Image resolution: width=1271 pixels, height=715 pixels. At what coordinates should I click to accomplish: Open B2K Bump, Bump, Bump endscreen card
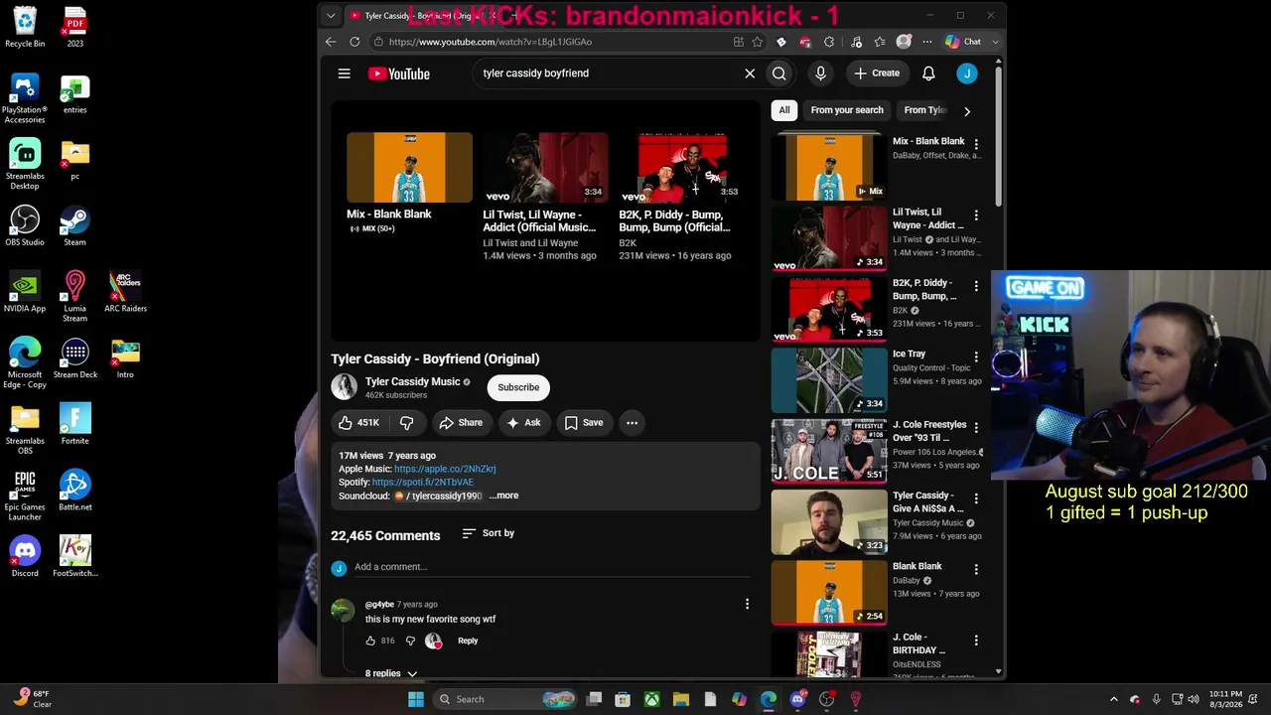[x=681, y=199]
